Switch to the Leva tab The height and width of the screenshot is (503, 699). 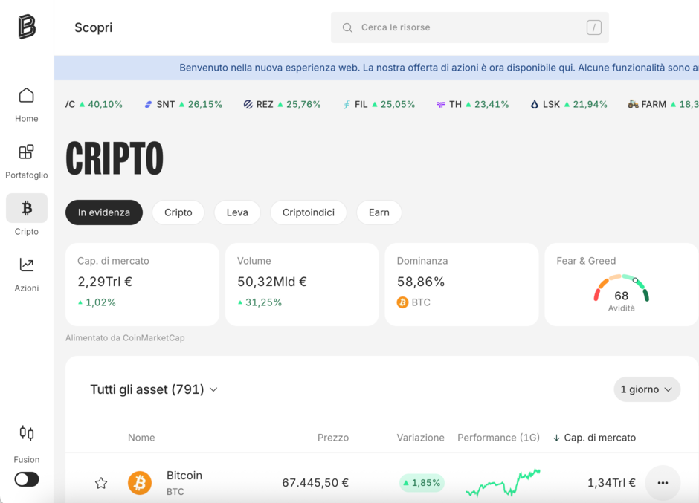tap(237, 212)
